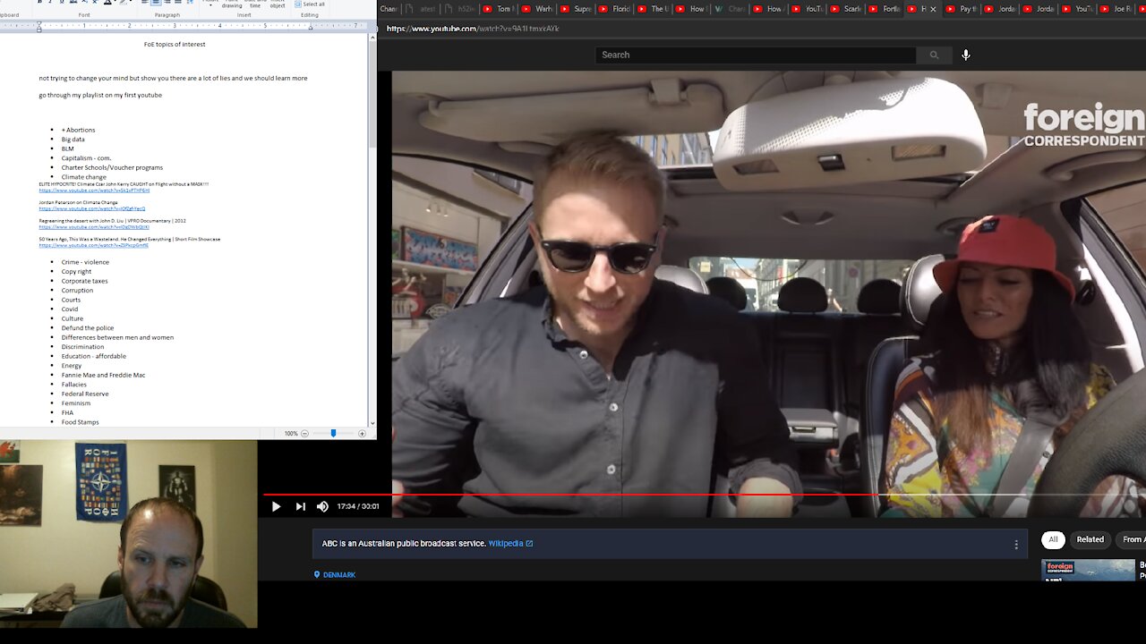Select the All filter chip

point(1053,539)
